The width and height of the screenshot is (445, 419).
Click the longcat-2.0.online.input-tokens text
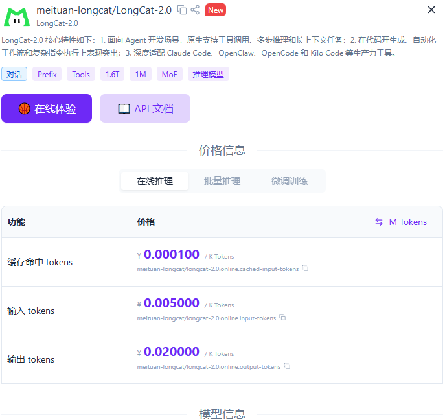click(207, 318)
